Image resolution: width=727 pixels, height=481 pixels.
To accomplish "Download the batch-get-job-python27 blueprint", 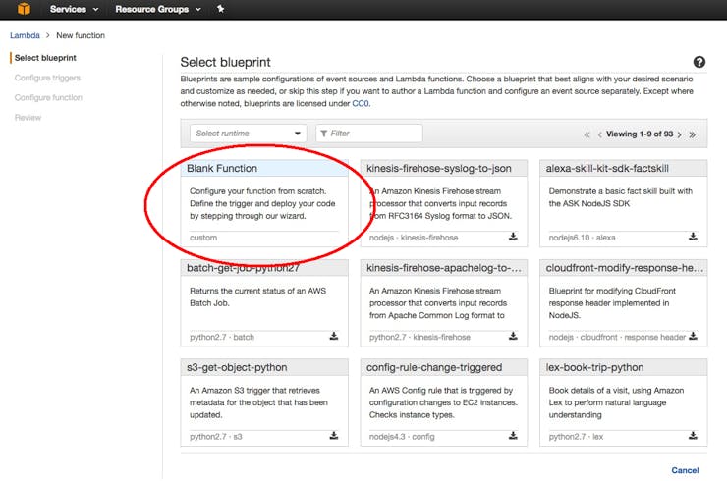I will [x=333, y=336].
